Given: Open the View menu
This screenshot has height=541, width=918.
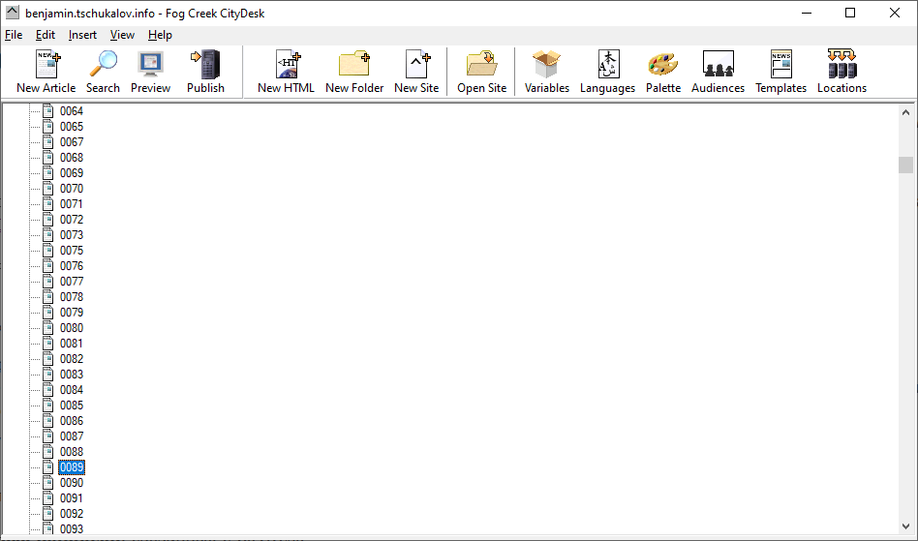Looking at the screenshot, I should (122, 35).
